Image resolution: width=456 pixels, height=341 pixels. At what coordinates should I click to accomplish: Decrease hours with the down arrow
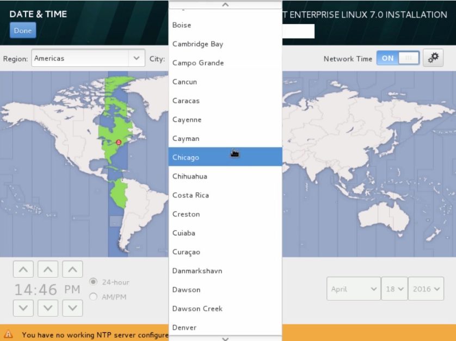23,308
